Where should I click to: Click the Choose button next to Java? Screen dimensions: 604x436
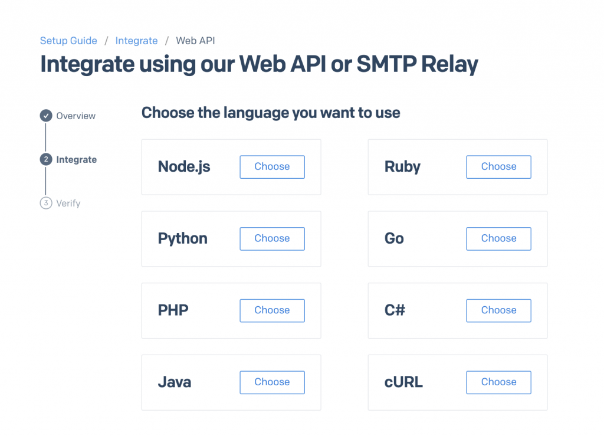click(x=272, y=382)
